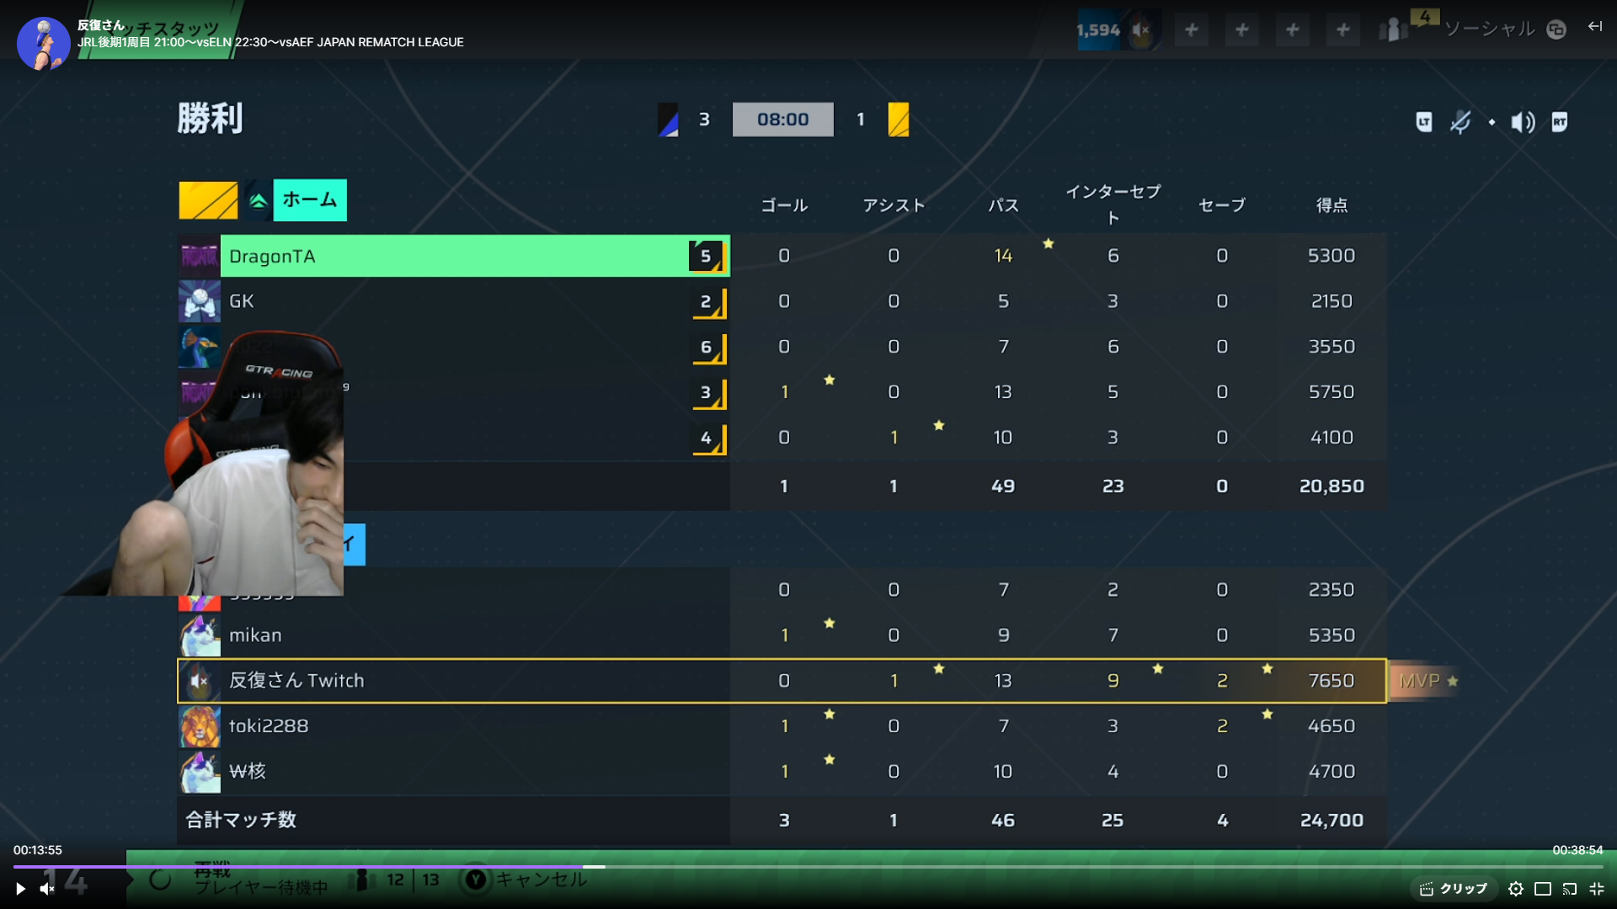
Task: Open the video player settings gear
Action: (1516, 889)
